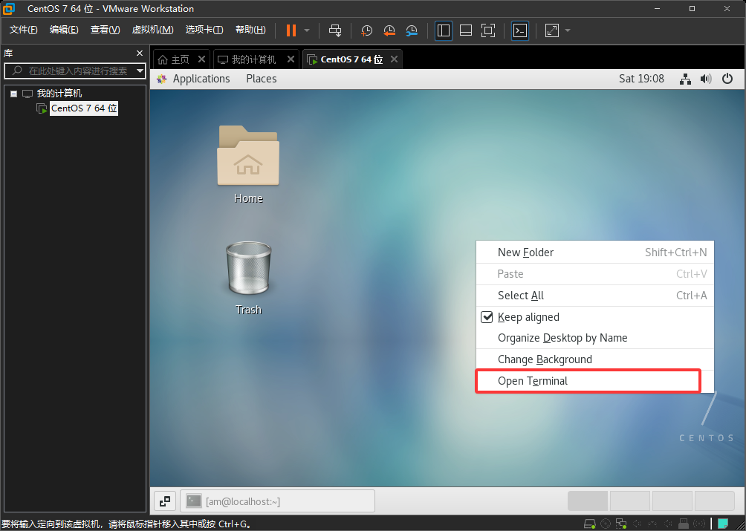Open the 选项卡(T) menu
Viewport: 746px width, 531px height.
pyautogui.click(x=204, y=30)
